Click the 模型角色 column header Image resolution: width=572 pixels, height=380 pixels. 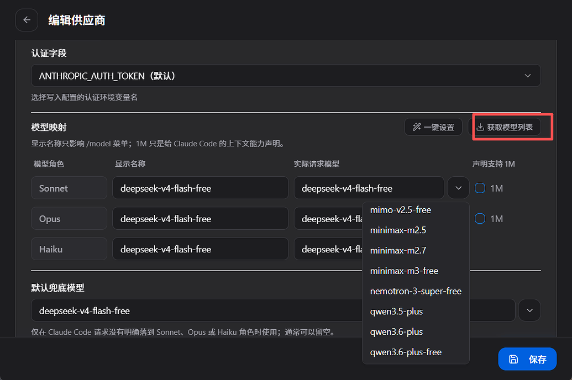coord(49,164)
